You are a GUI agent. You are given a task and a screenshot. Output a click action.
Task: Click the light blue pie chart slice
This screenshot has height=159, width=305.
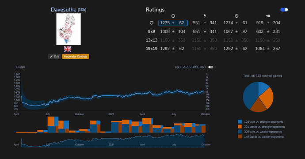[263, 88]
